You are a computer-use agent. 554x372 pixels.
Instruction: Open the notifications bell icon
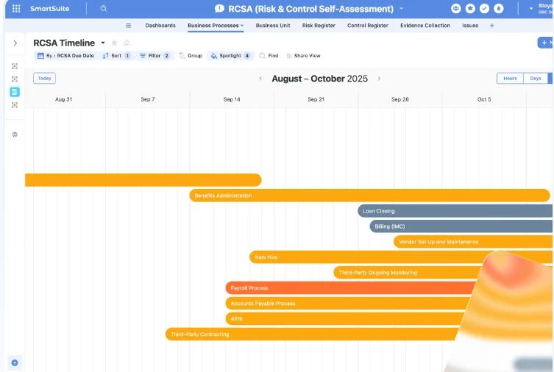pos(498,9)
